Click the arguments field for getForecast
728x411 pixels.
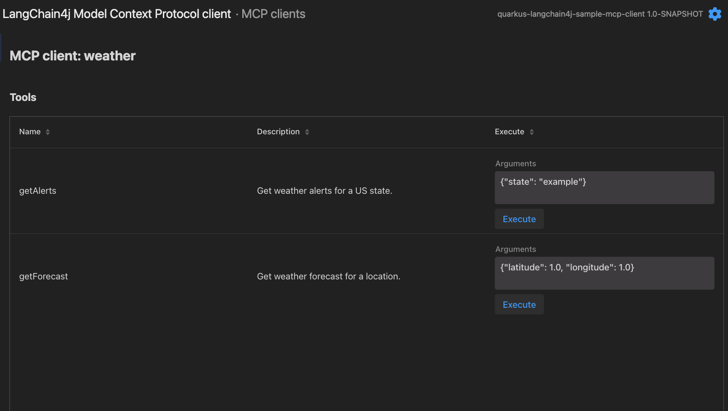(604, 273)
